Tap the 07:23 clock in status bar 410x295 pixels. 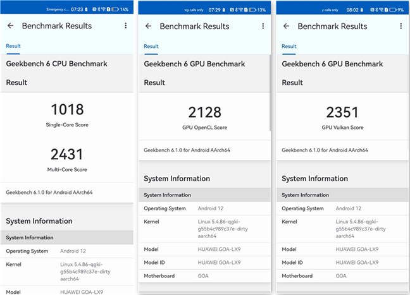point(77,9)
